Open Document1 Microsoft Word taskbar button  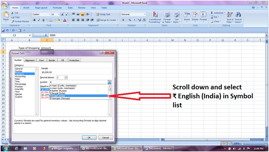tap(159, 148)
